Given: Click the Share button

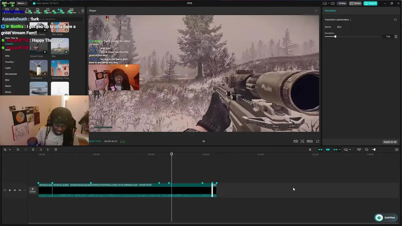Looking at the screenshot, I should pos(356,3).
